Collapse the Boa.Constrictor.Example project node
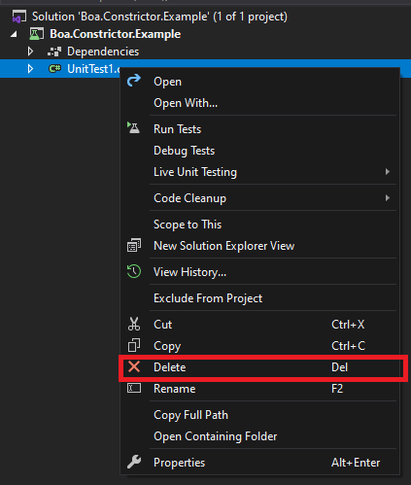This screenshot has width=411, height=485. click(14, 34)
